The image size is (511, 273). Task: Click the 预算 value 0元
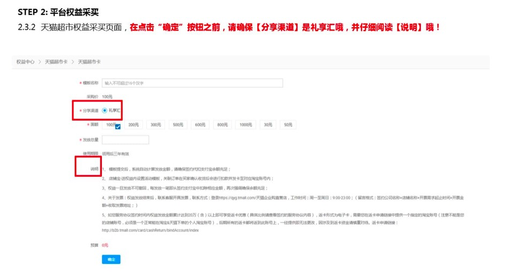point(105,245)
